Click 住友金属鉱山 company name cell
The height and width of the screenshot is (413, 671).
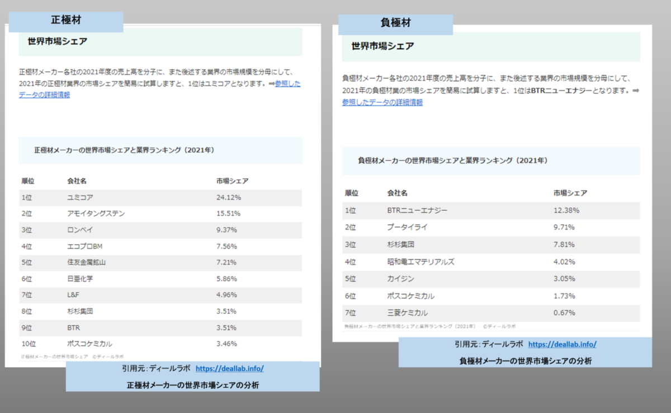point(86,262)
